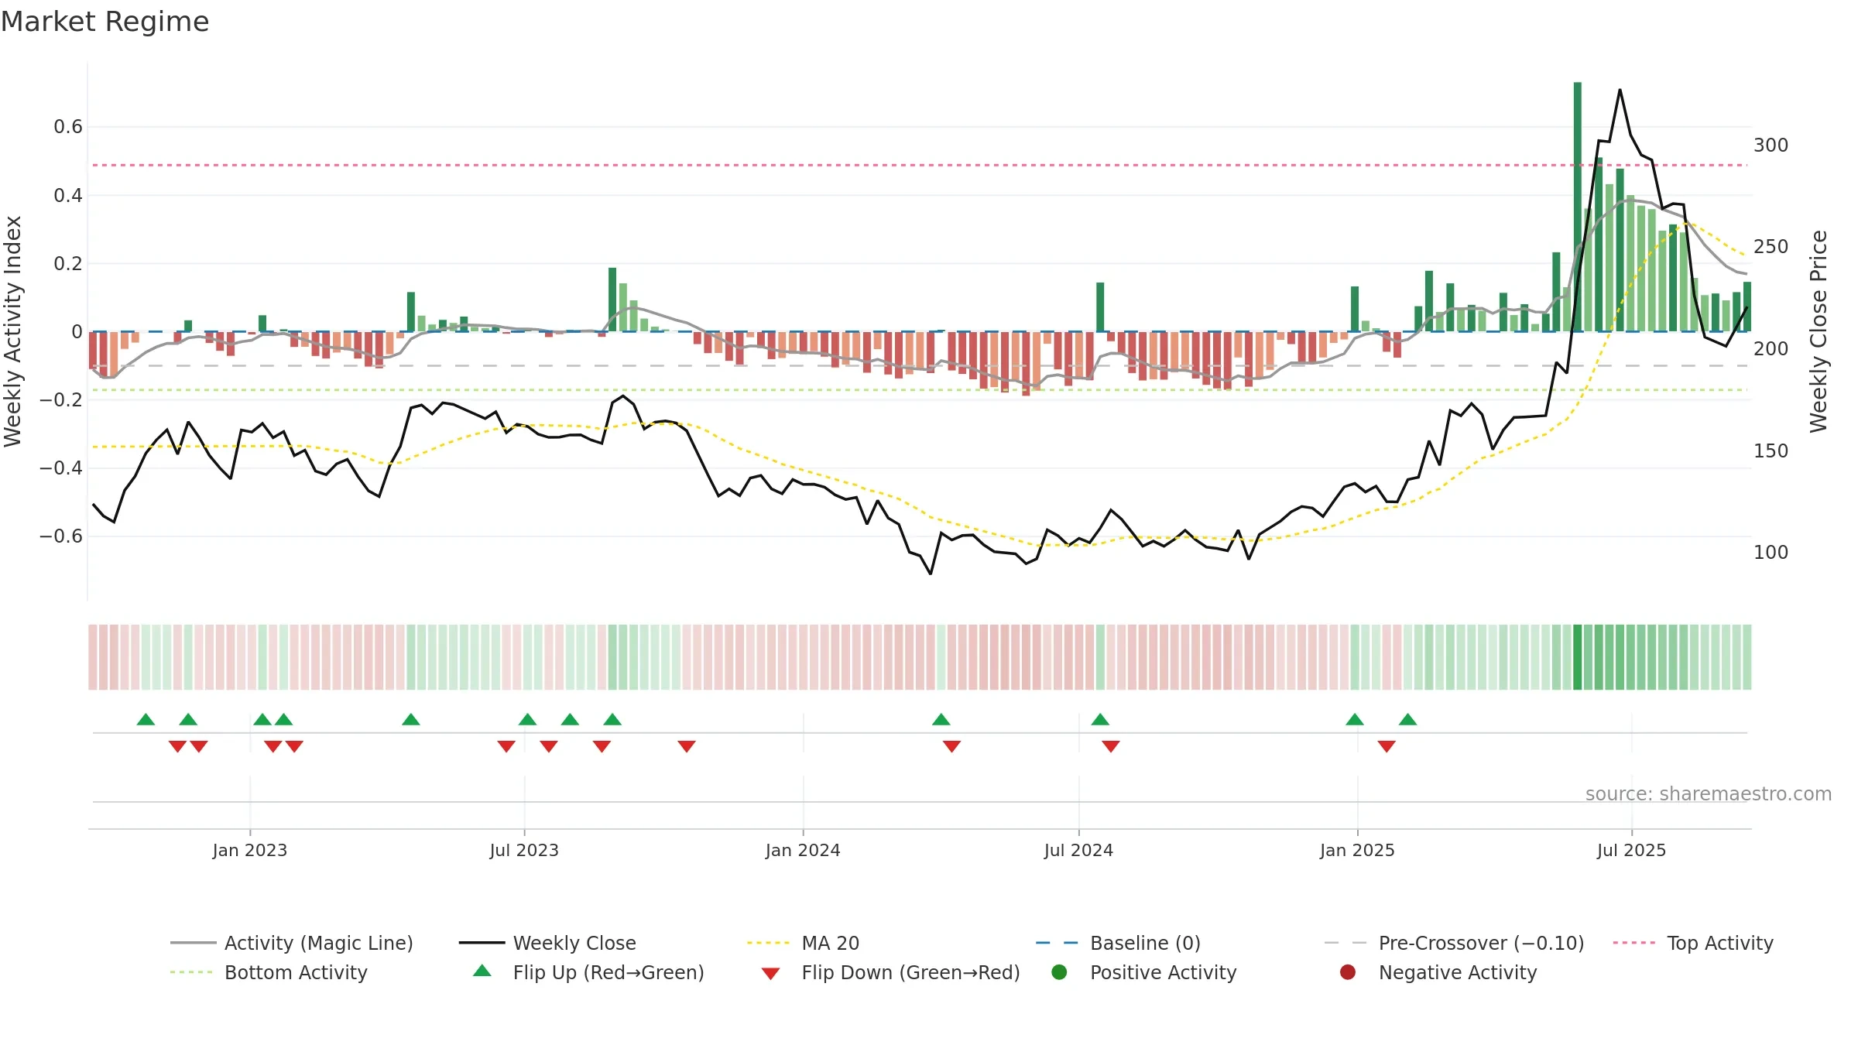Click the 300 price axis tick label
Viewport: 1858px width, 1045px height.
[x=1771, y=146]
